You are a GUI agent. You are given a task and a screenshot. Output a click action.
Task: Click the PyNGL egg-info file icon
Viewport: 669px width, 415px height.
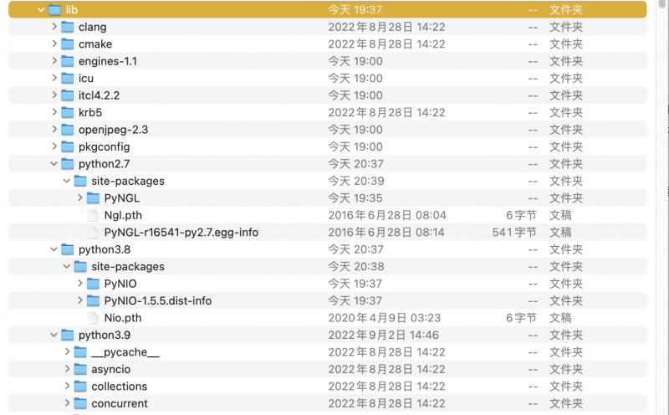click(x=93, y=232)
